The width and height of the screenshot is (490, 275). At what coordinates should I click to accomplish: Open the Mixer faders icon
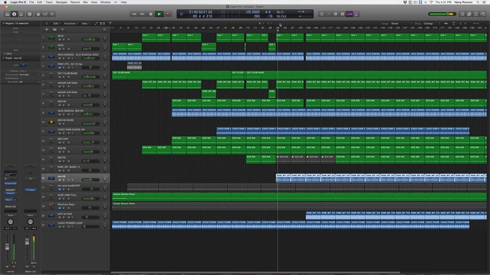coord(45,14)
